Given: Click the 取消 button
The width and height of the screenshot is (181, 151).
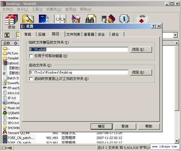Looking at the screenshot, I should 125,126.
